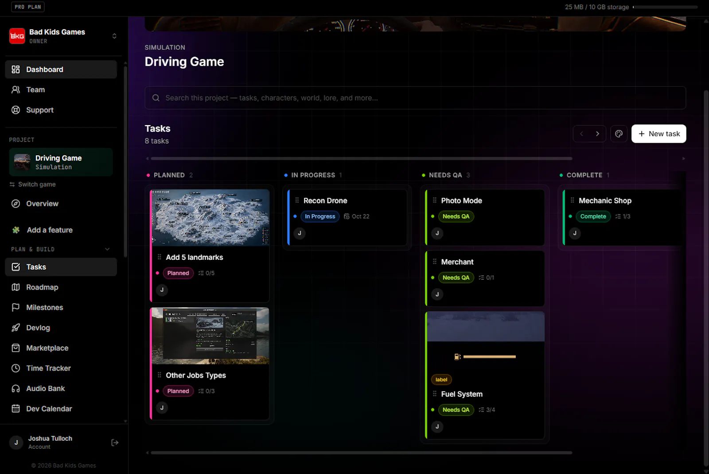
Task: Click the drag handle on Photo Mode card
Action: point(435,200)
